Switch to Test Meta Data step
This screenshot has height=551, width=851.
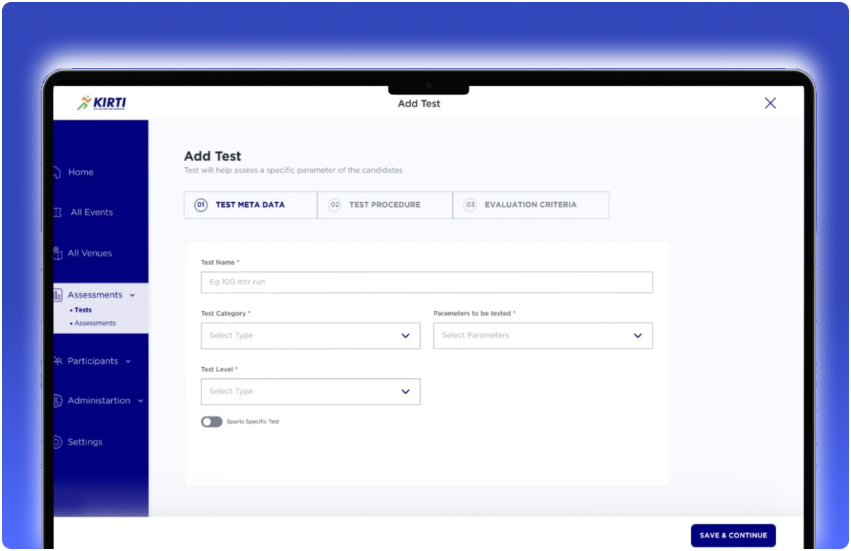250,205
